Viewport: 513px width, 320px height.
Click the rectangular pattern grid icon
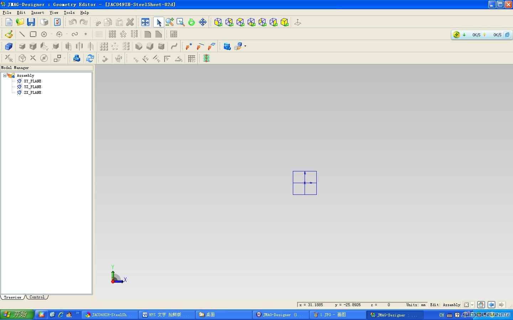pos(112,34)
